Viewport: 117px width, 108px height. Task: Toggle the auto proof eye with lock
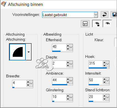coord(97,24)
